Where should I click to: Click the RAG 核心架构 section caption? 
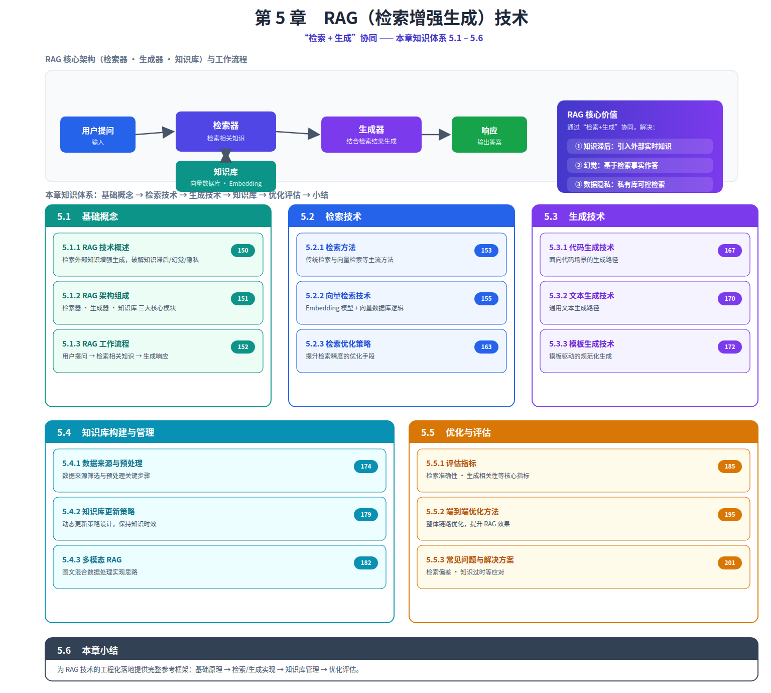146,59
